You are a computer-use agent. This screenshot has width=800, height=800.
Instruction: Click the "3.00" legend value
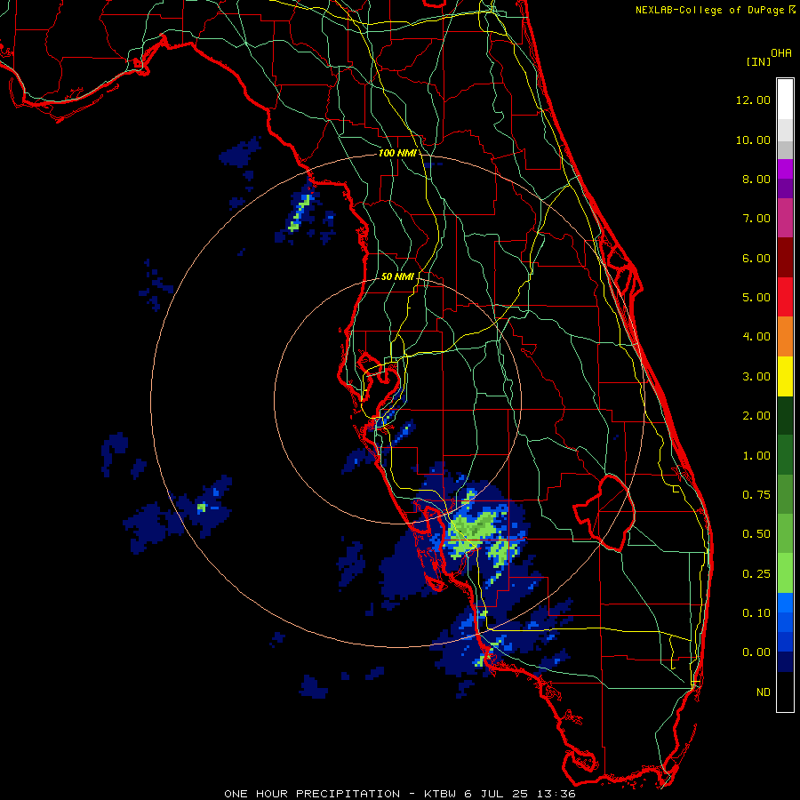point(756,377)
